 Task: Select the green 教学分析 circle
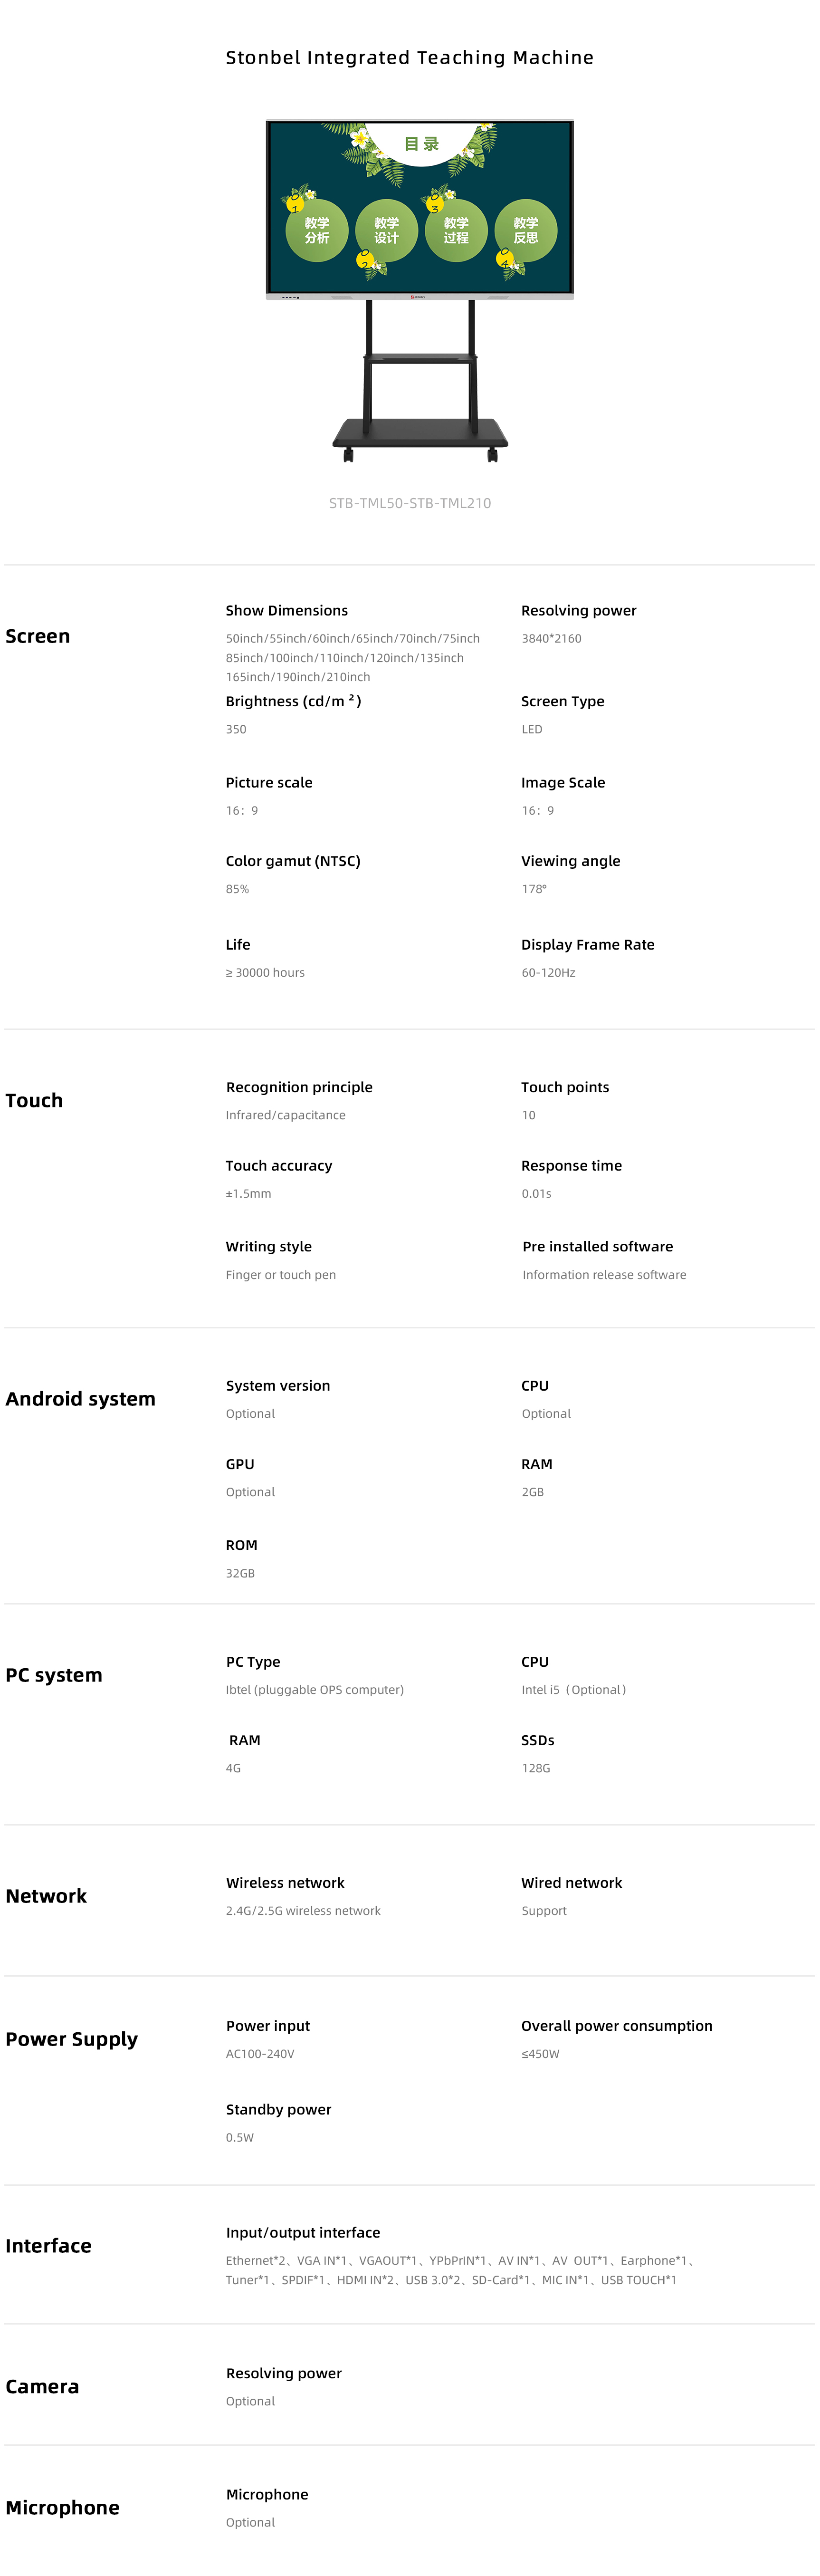[317, 231]
